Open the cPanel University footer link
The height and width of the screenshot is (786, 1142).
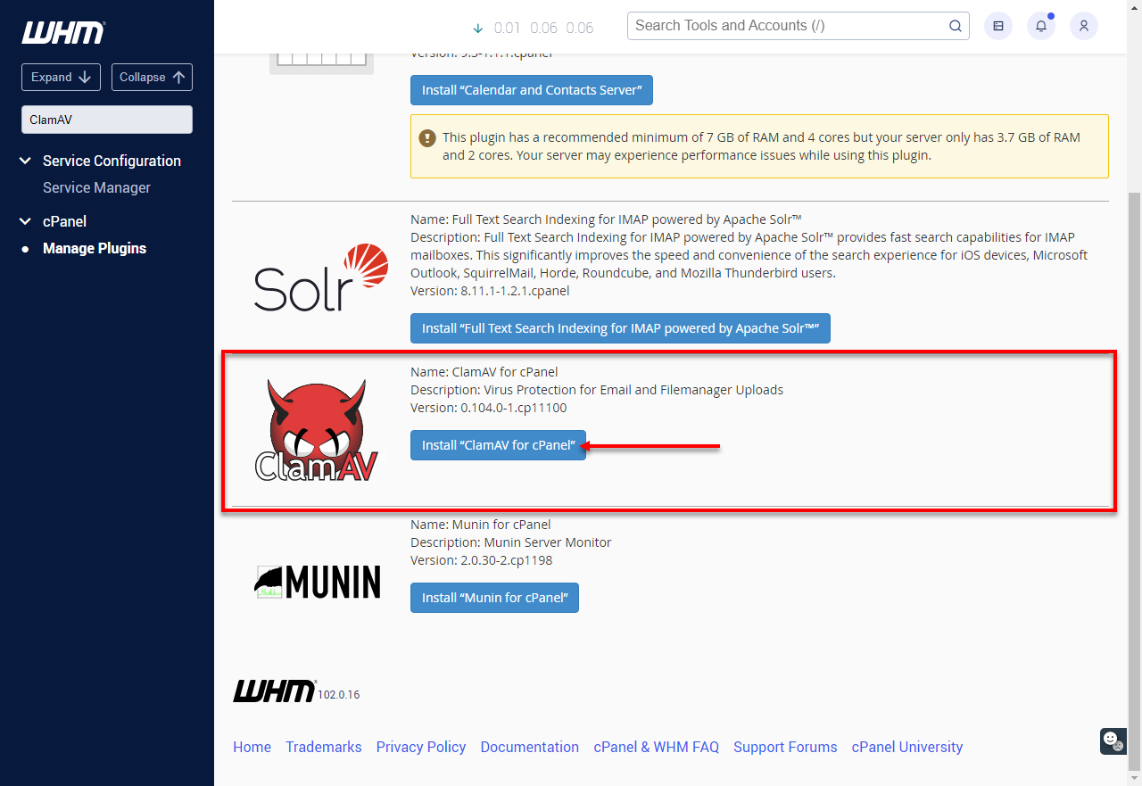[906, 747]
